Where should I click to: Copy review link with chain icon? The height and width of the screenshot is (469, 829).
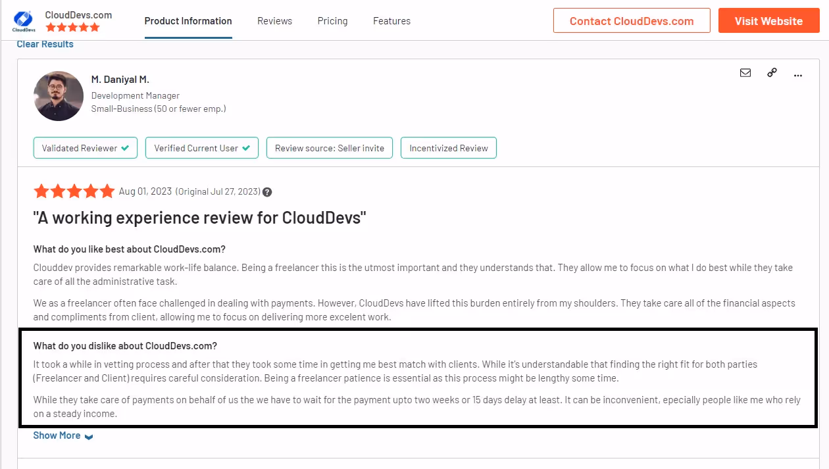[772, 73]
